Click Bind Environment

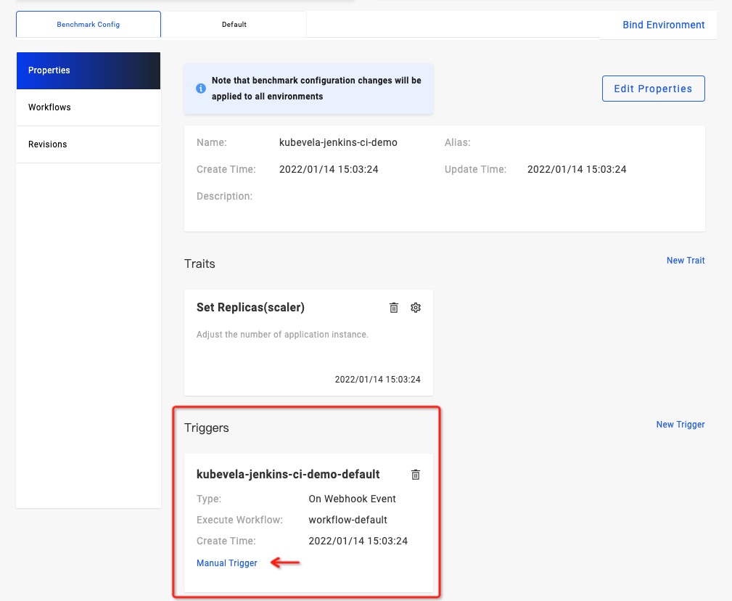(x=663, y=25)
